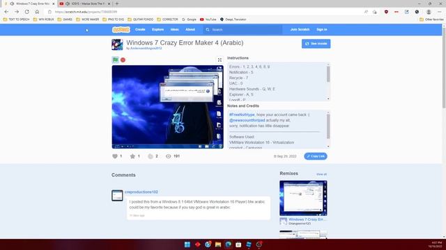Open CORRECTOR bookmark folder

(167, 19)
